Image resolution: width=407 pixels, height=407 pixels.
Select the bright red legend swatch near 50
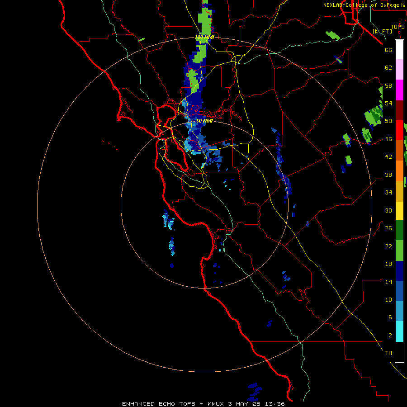pos(399,130)
